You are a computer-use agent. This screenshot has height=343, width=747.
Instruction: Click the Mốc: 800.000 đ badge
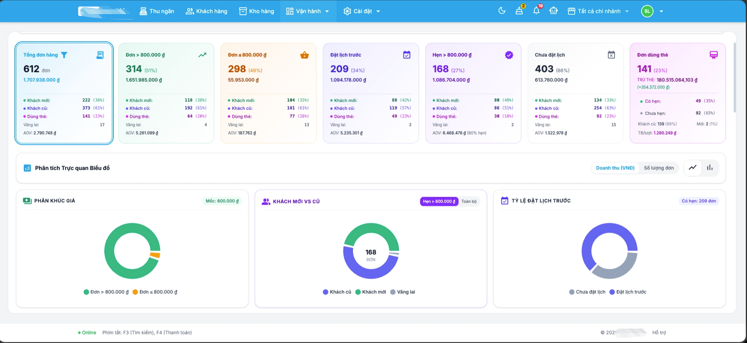pos(222,201)
